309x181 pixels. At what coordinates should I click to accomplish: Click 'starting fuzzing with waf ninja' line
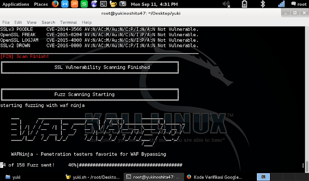point(42,105)
